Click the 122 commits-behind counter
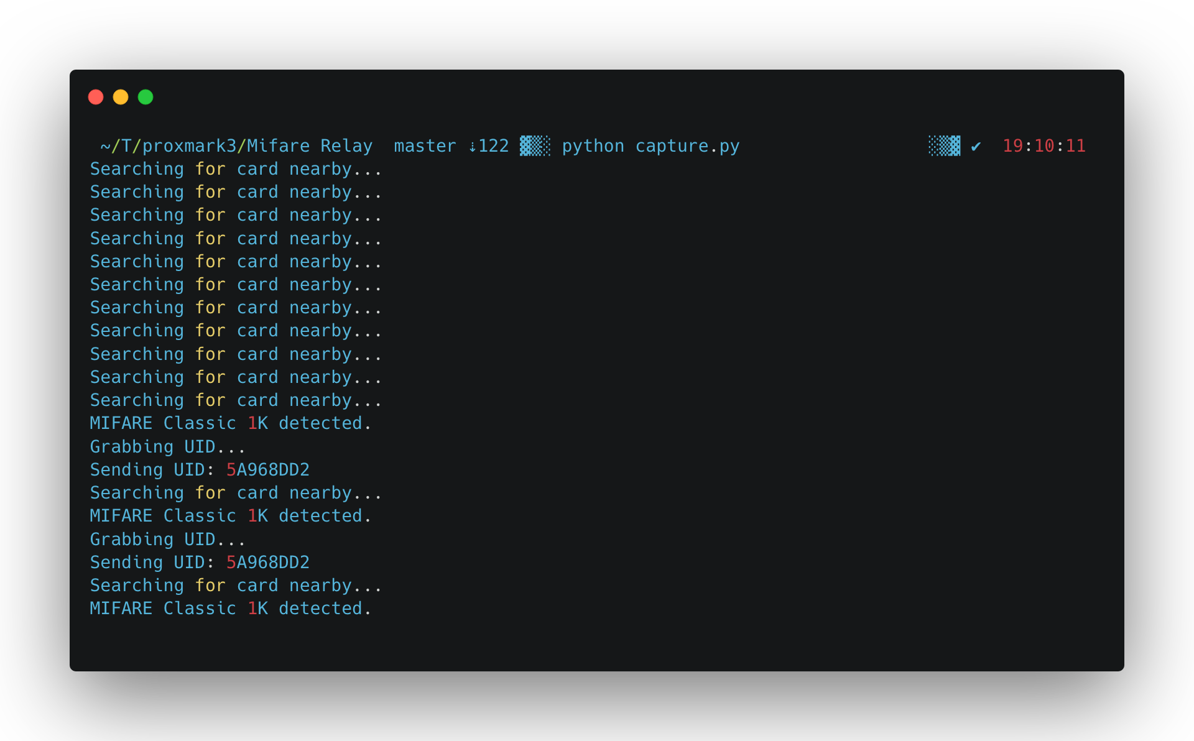Viewport: 1194px width, 741px height. point(494,146)
